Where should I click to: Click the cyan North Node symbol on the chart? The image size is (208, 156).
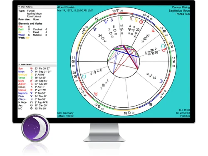click(163, 46)
